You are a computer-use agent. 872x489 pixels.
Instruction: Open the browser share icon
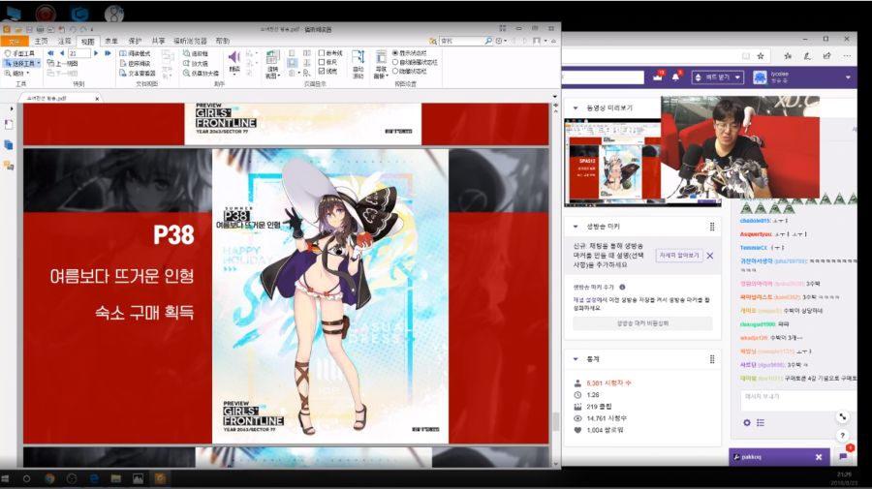[x=827, y=55]
